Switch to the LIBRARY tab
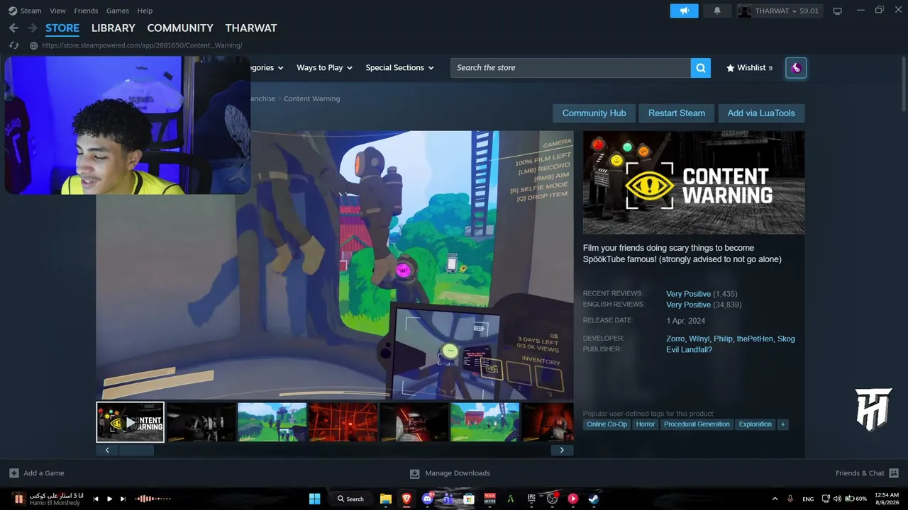908x510 pixels. [113, 28]
